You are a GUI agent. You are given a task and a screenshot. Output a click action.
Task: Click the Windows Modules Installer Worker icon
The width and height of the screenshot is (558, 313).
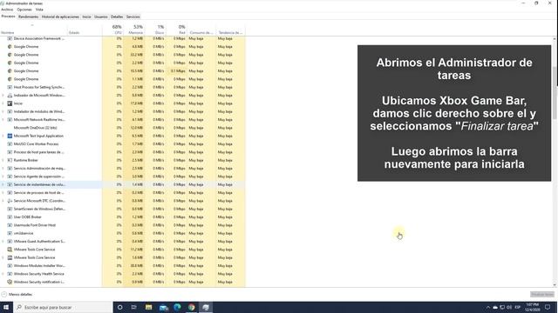pos(10,265)
